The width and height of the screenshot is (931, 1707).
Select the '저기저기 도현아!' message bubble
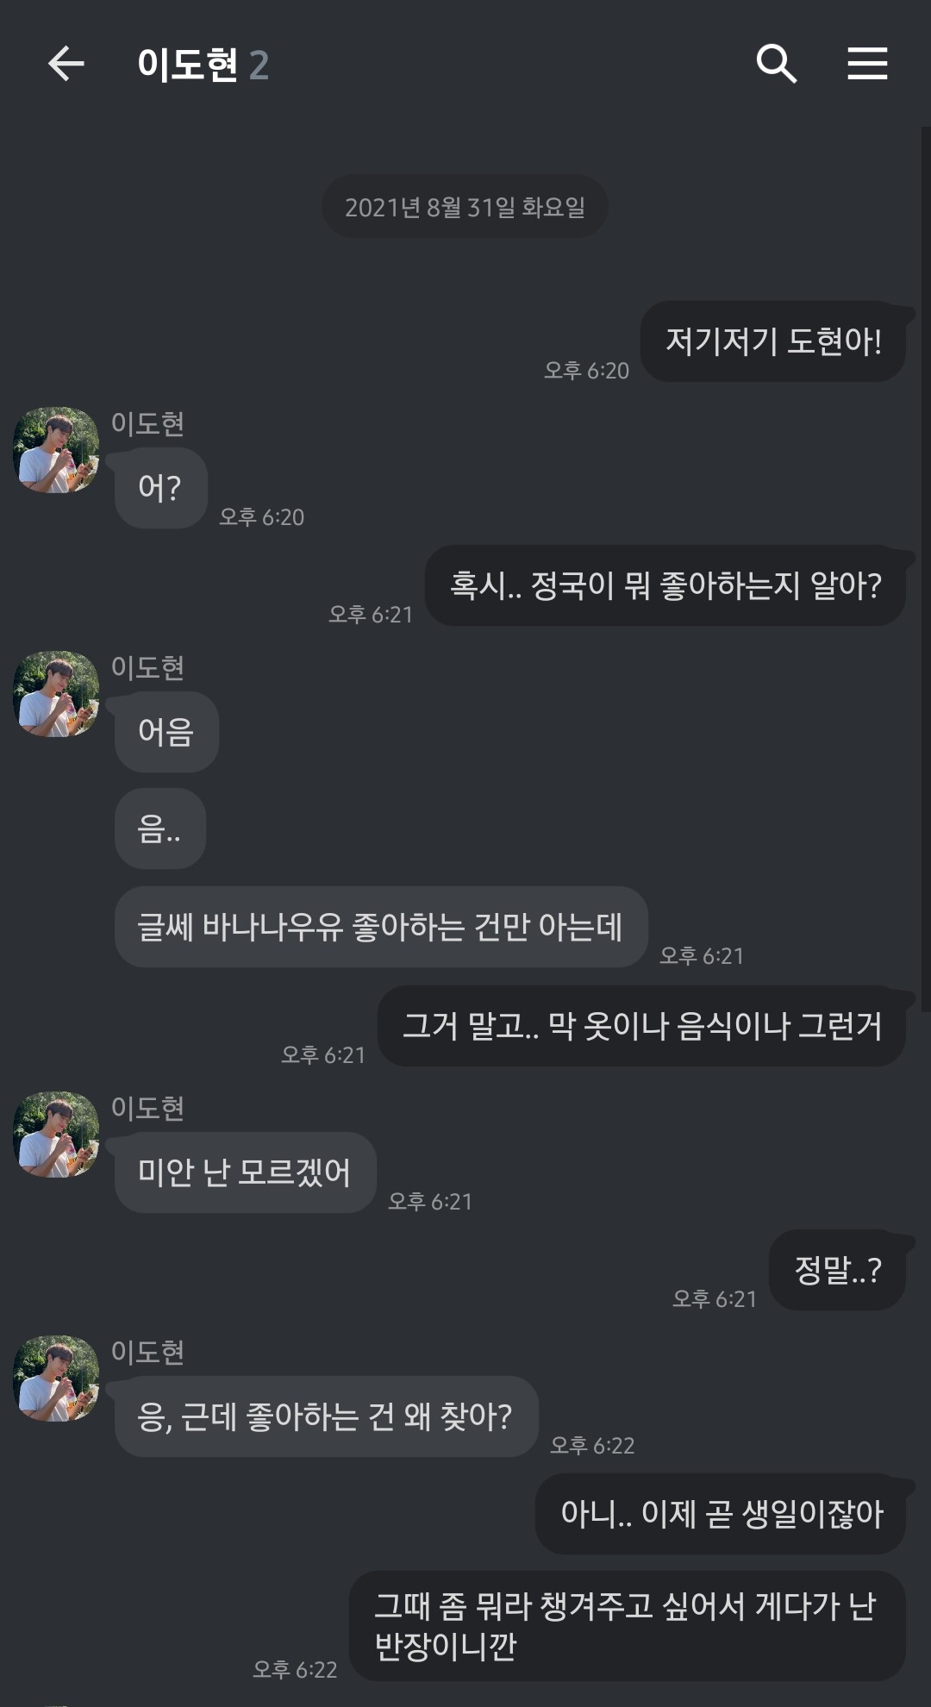coord(772,341)
